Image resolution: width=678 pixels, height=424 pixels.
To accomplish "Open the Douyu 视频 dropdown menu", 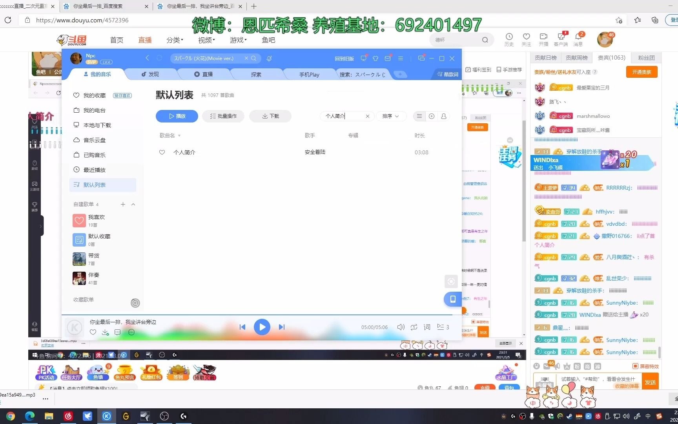I will click(206, 40).
